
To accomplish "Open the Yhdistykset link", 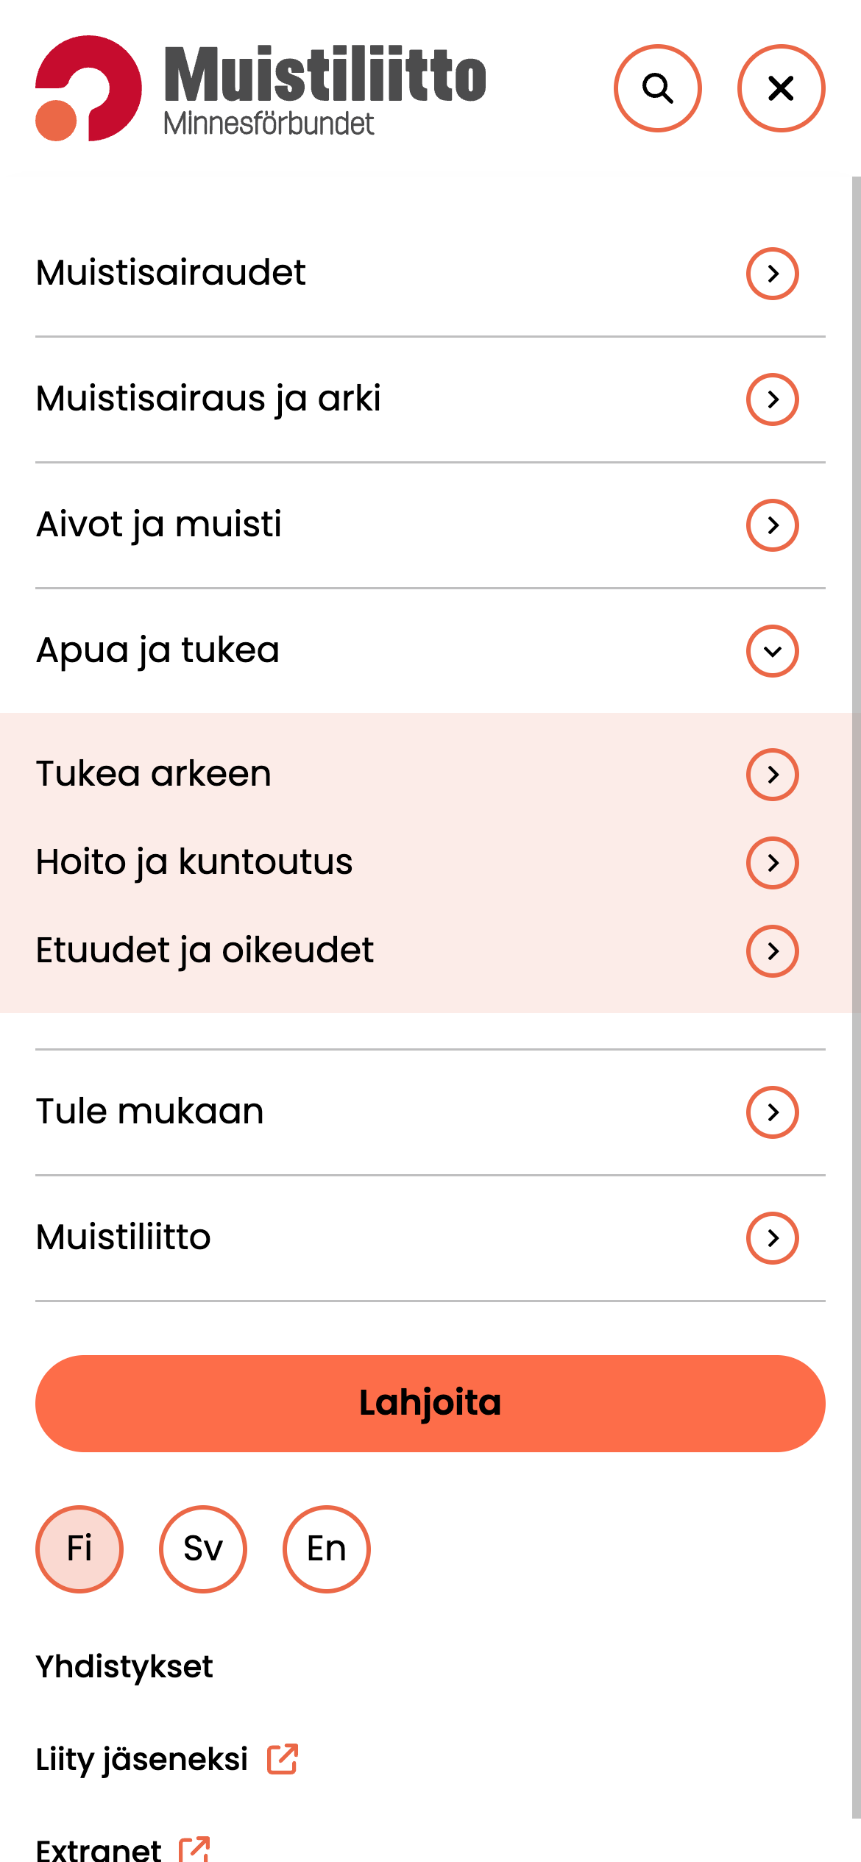I will point(124,1667).
